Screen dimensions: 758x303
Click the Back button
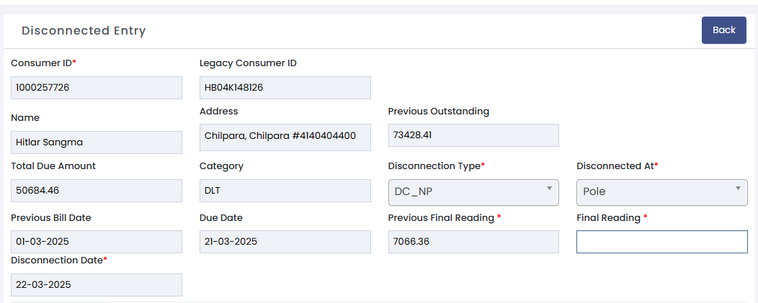[723, 30]
